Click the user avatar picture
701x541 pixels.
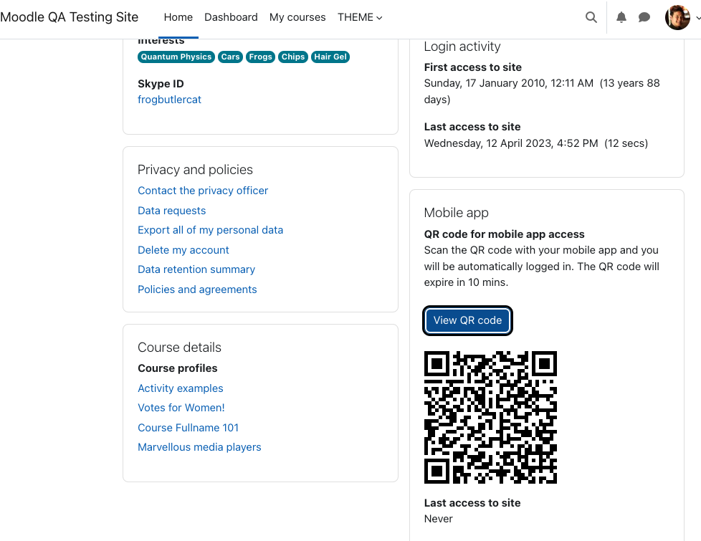[677, 17]
